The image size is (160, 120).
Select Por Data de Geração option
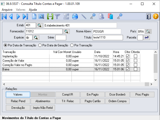53,45
